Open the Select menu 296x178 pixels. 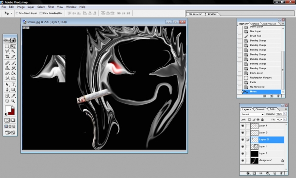point(41,7)
